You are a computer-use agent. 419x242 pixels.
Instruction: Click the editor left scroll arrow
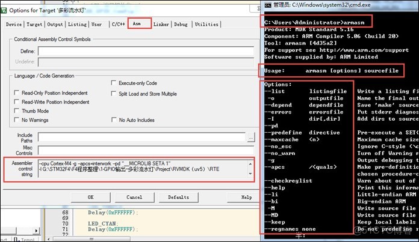point(49,239)
